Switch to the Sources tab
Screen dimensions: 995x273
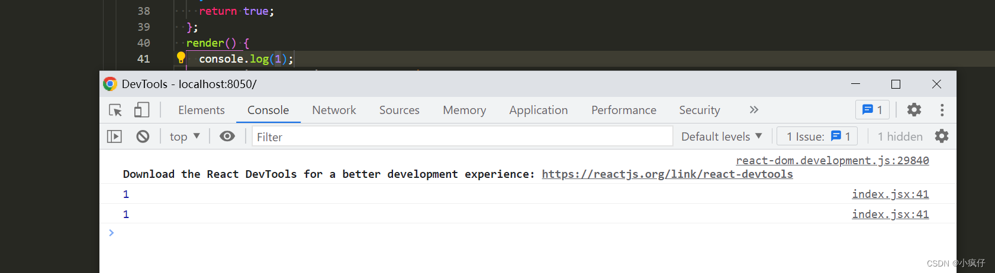click(x=399, y=110)
